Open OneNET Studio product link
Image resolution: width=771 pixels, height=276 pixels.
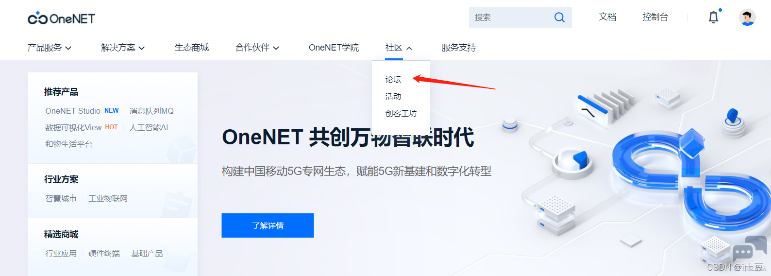pos(73,111)
